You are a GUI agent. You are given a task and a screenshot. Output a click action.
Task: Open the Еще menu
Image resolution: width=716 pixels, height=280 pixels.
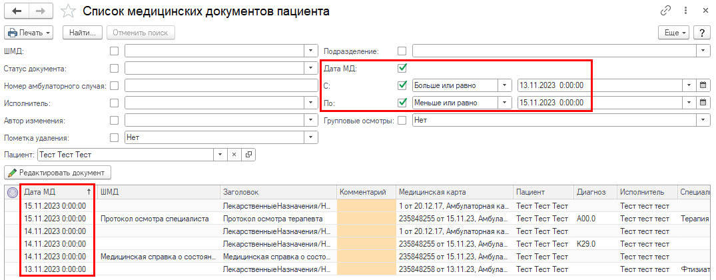(673, 33)
